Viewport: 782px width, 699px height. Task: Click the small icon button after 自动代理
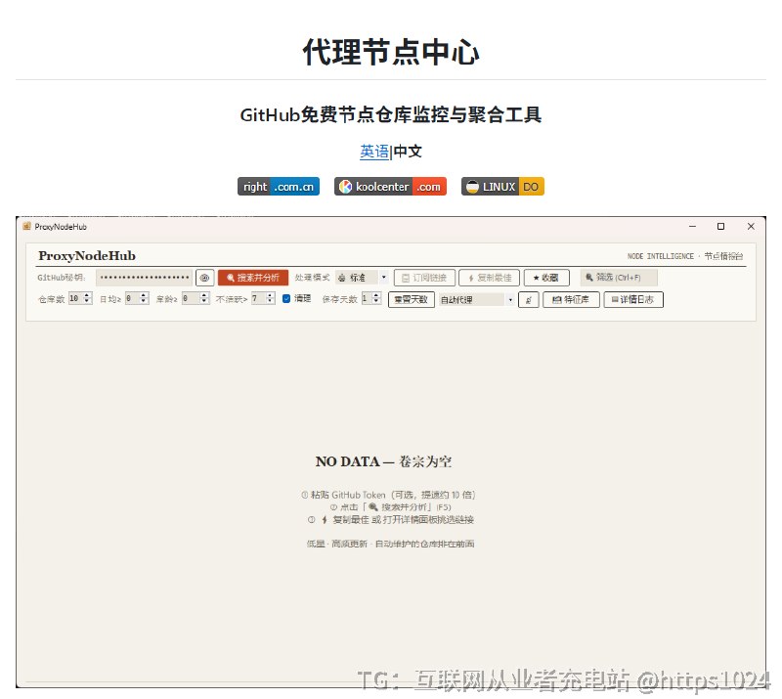[529, 300]
